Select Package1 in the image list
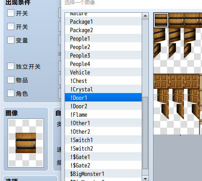Viewport: 202px width, 181px height. pos(103,21)
